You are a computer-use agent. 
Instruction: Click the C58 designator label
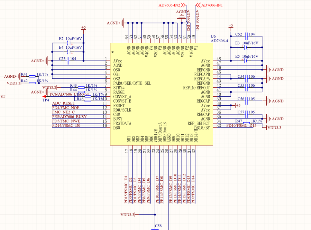158,226
